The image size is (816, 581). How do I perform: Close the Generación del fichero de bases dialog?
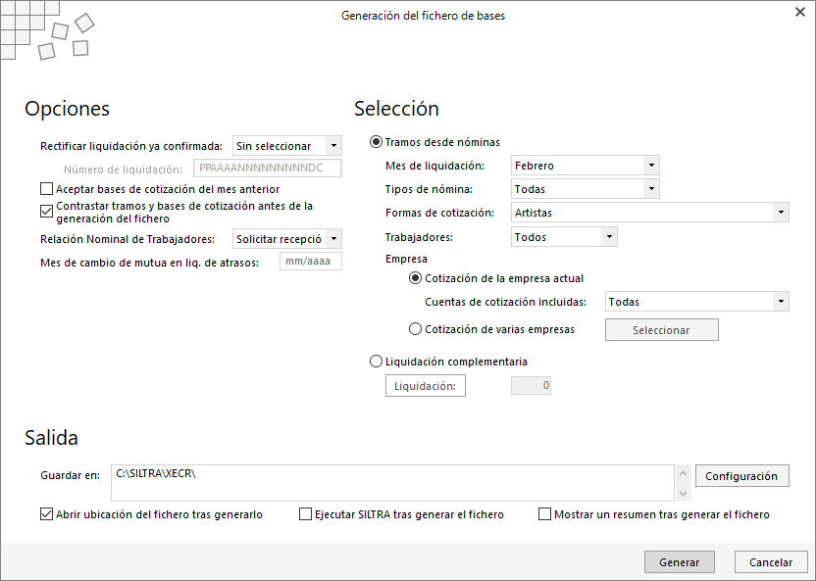[x=800, y=12]
